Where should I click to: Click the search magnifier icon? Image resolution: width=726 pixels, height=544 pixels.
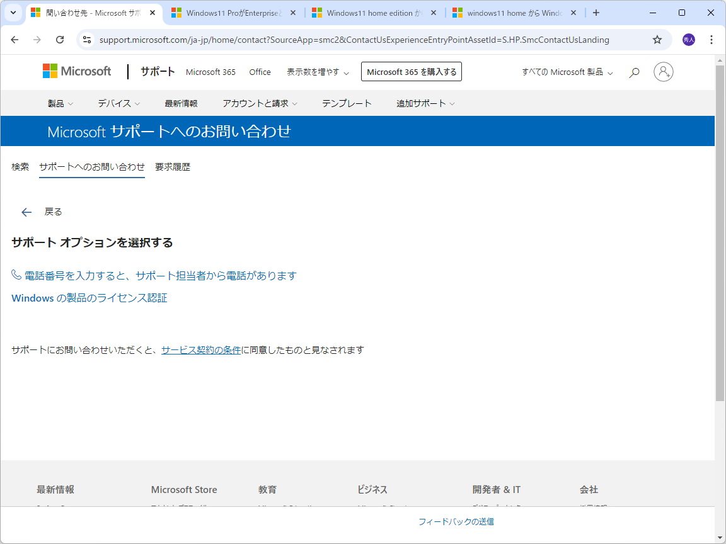coord(634,72)
